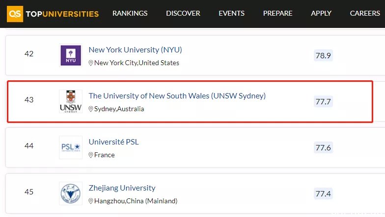Click rank number 44
The height and width of the screenshot is (217, 385).
pos(29,146)
